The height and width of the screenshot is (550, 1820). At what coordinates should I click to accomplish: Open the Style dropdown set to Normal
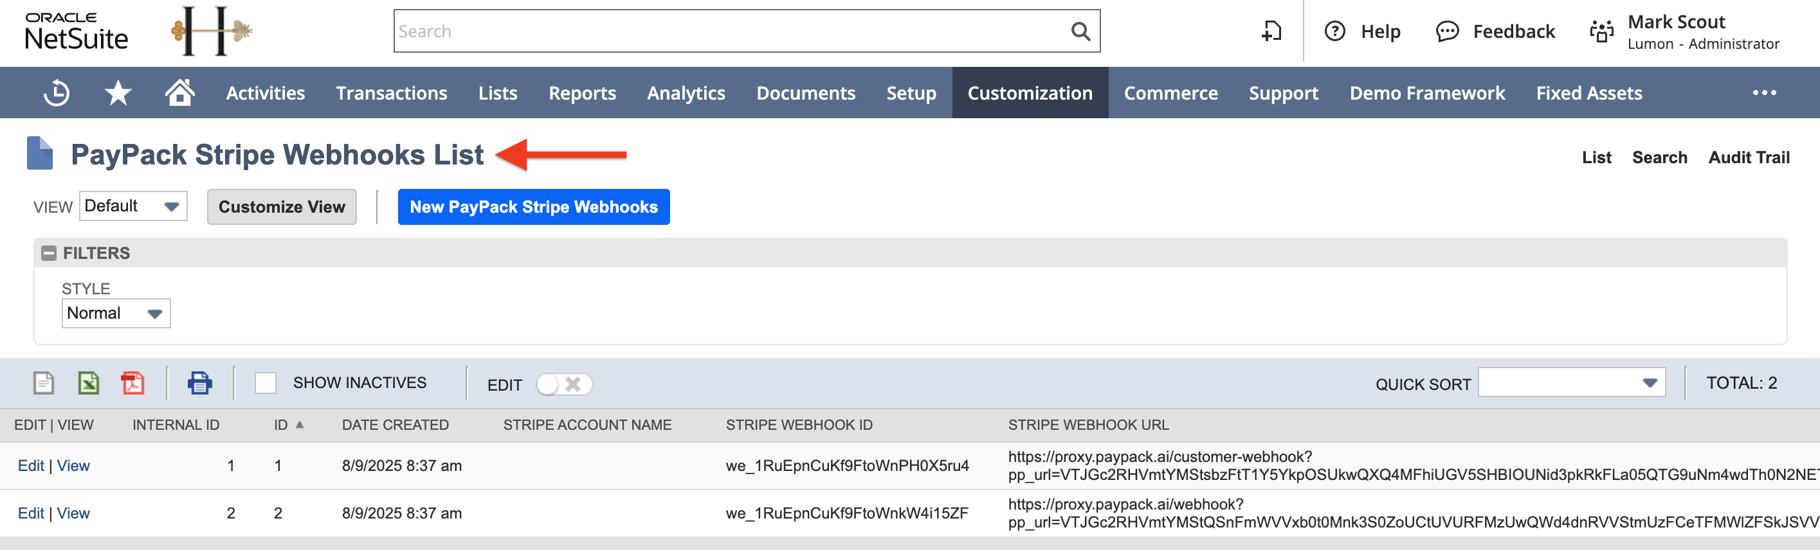click(x=116, y=314)
